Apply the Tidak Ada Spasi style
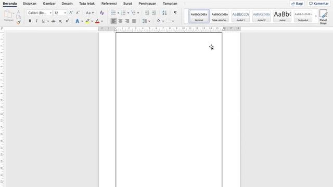This screenshot has height=187, width=333. [220, 16]
